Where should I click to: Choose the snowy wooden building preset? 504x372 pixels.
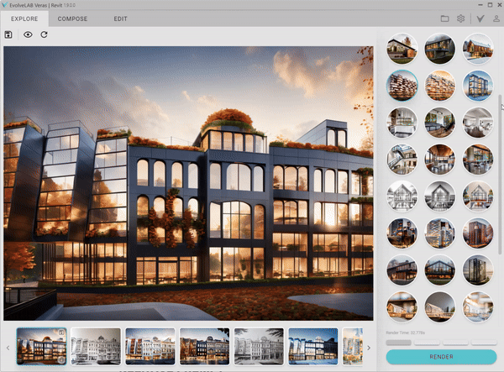[478, 49]
